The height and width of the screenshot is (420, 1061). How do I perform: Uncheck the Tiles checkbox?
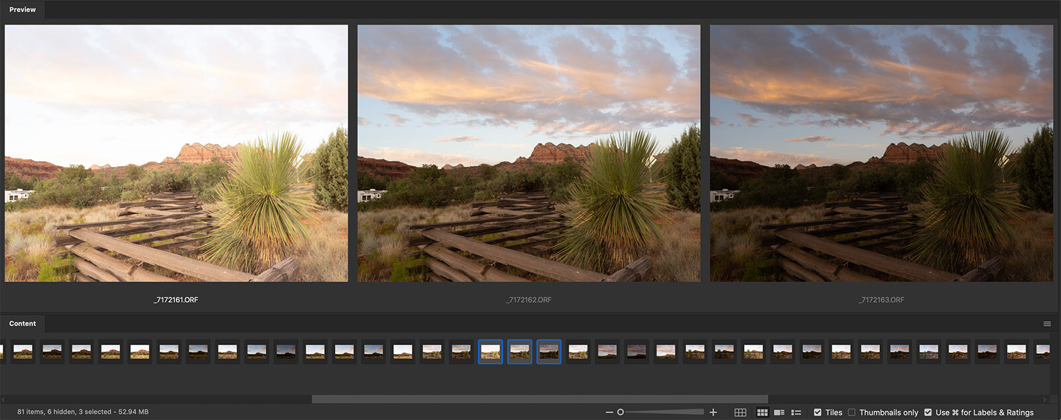(818, 412)
